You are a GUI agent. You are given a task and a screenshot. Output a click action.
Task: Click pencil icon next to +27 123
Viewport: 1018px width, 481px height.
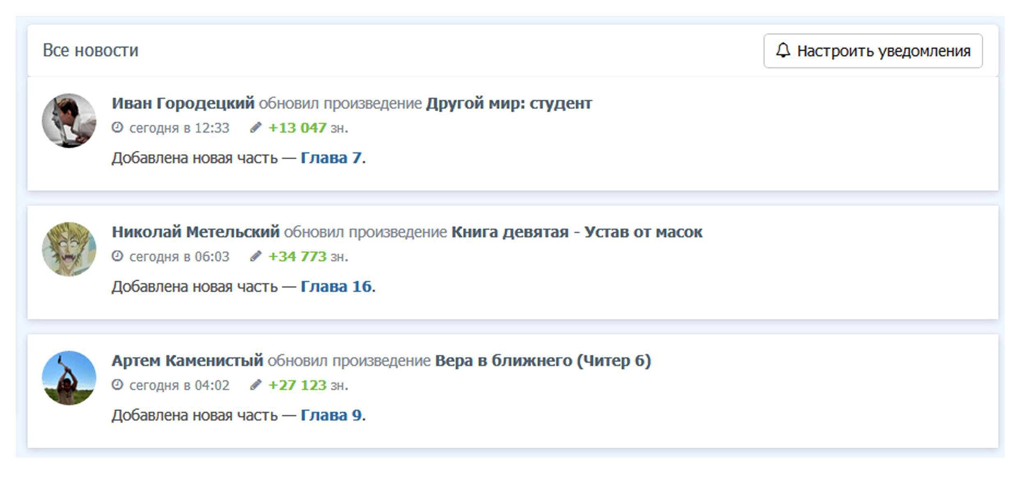tap(256, 385)
